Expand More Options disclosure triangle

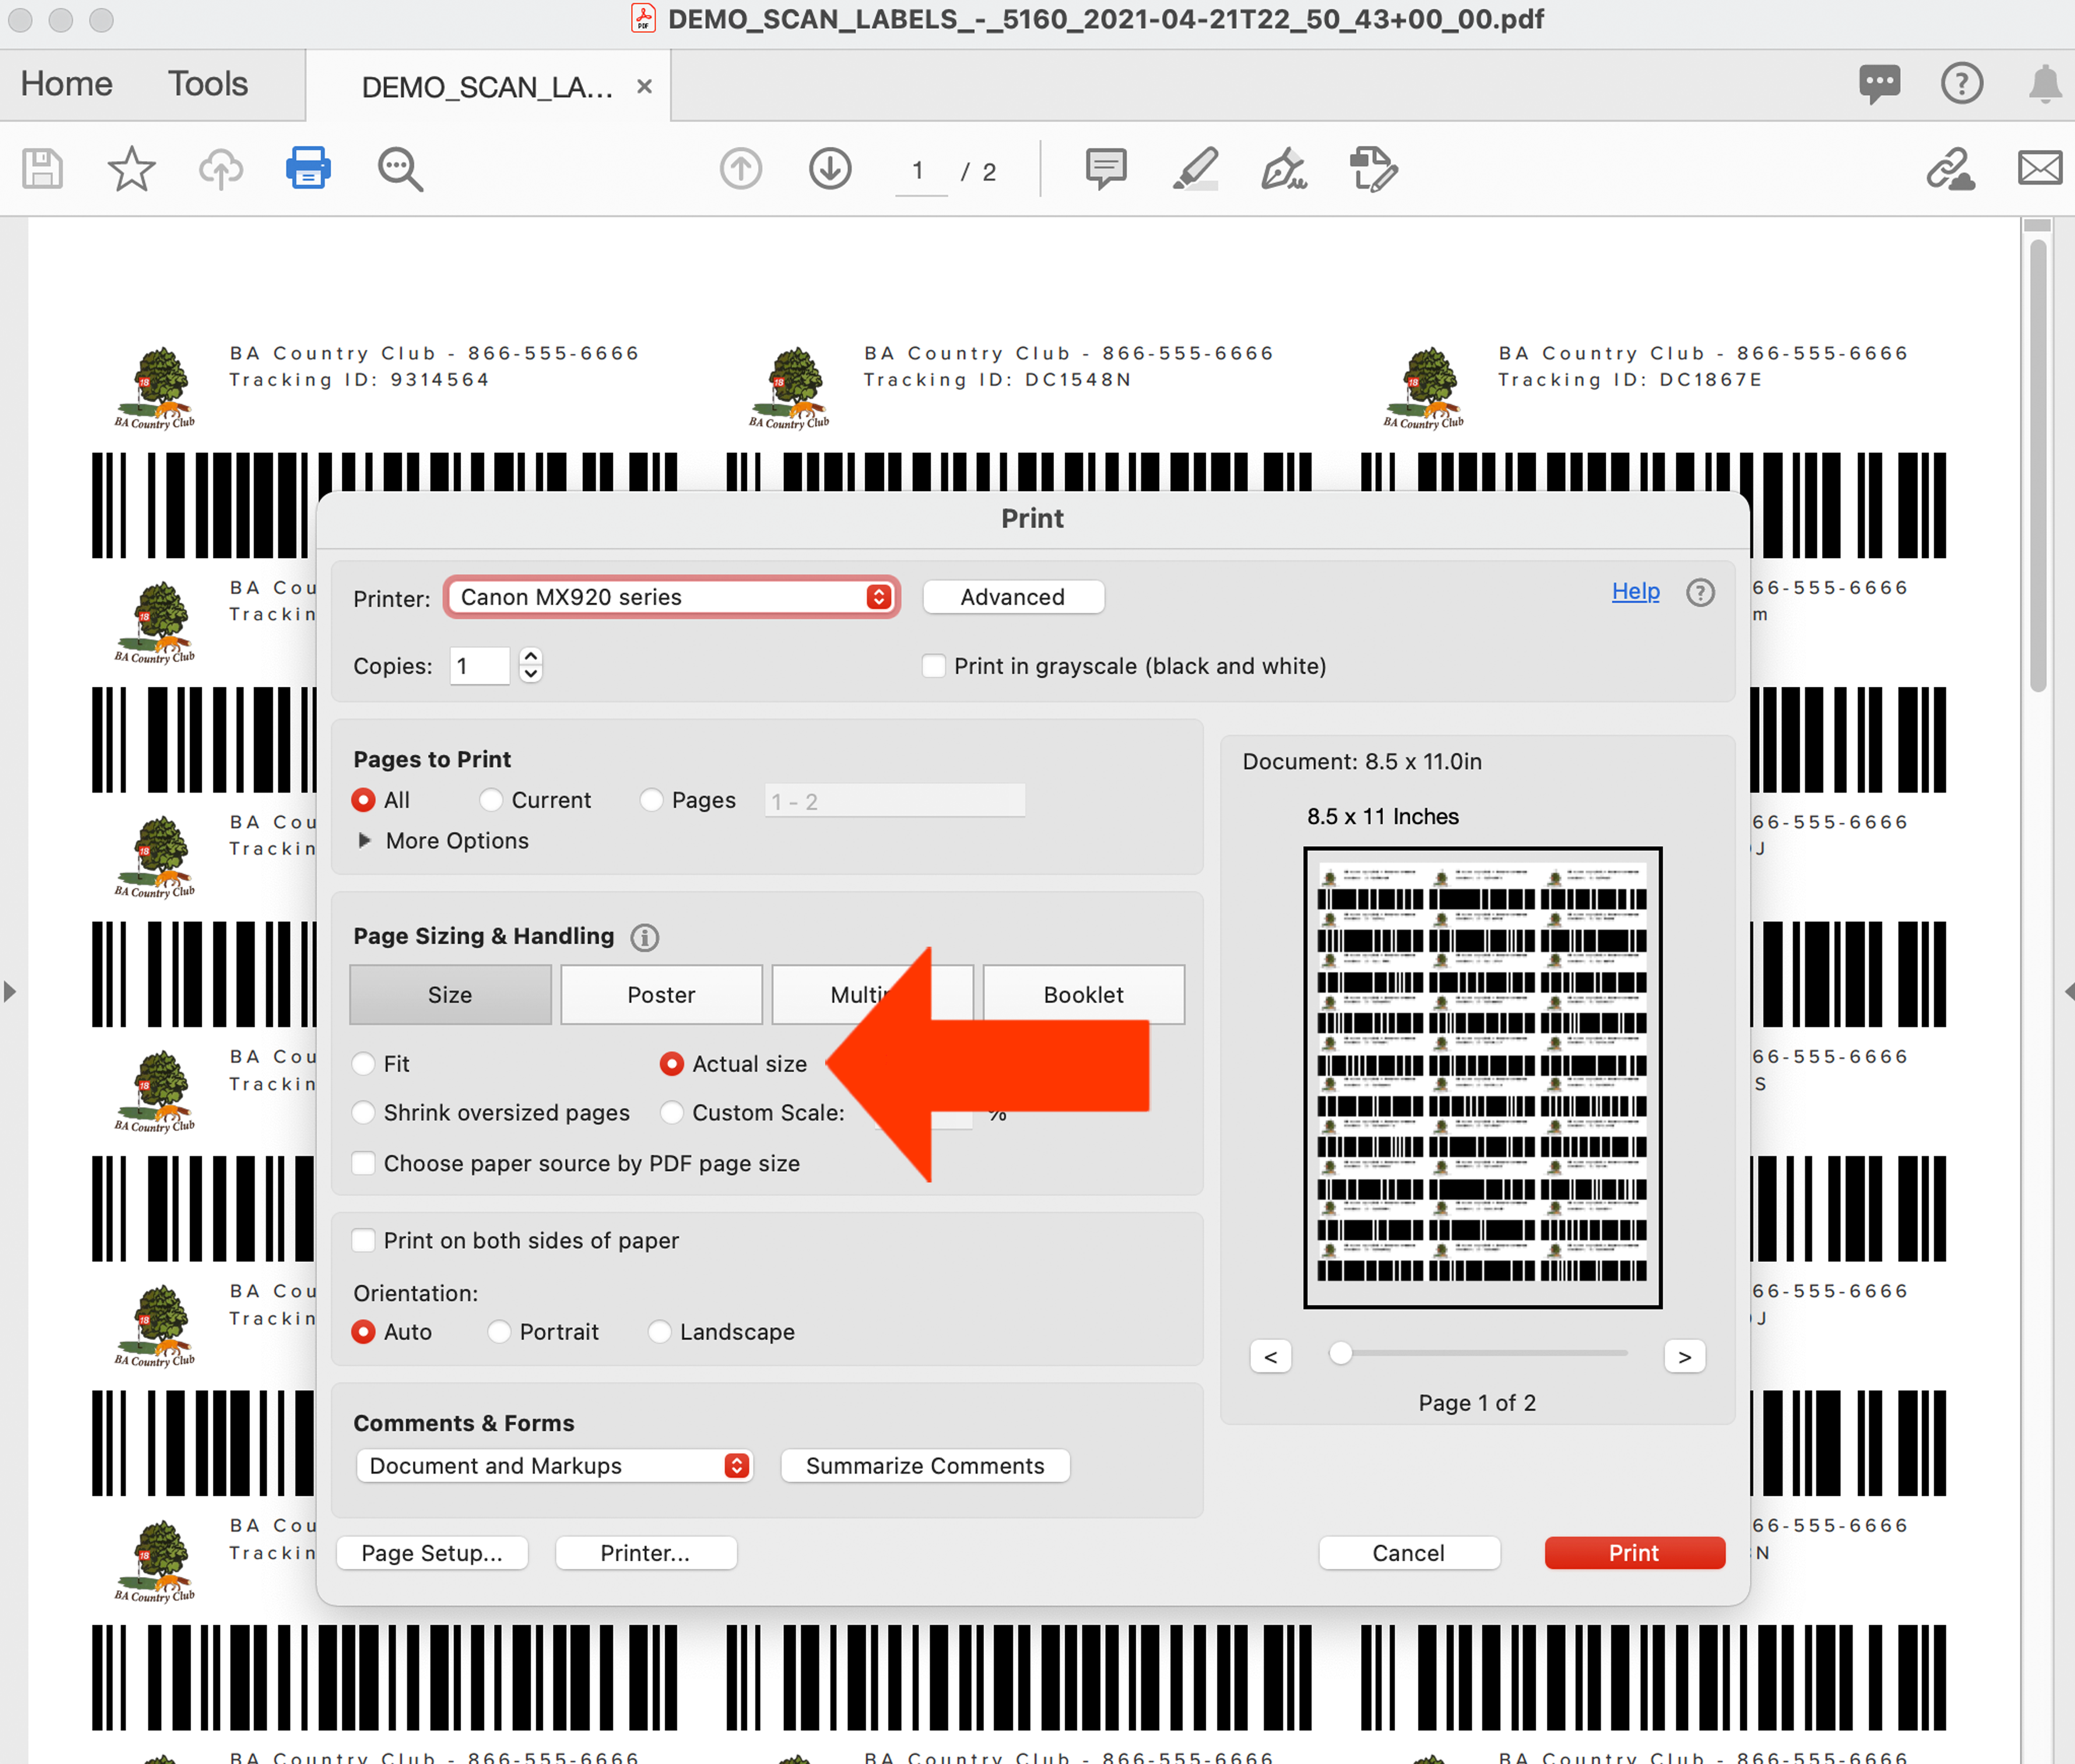(x=364, y=841)
